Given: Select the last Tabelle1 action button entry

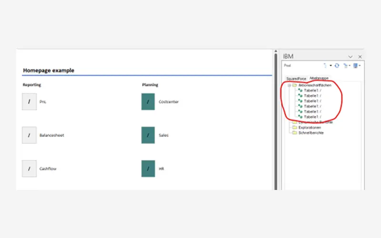Looking at the screenshot, I should point(312,117).
